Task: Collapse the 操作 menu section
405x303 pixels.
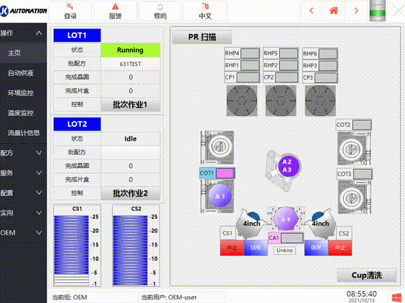Action: (x=39, y=33)
